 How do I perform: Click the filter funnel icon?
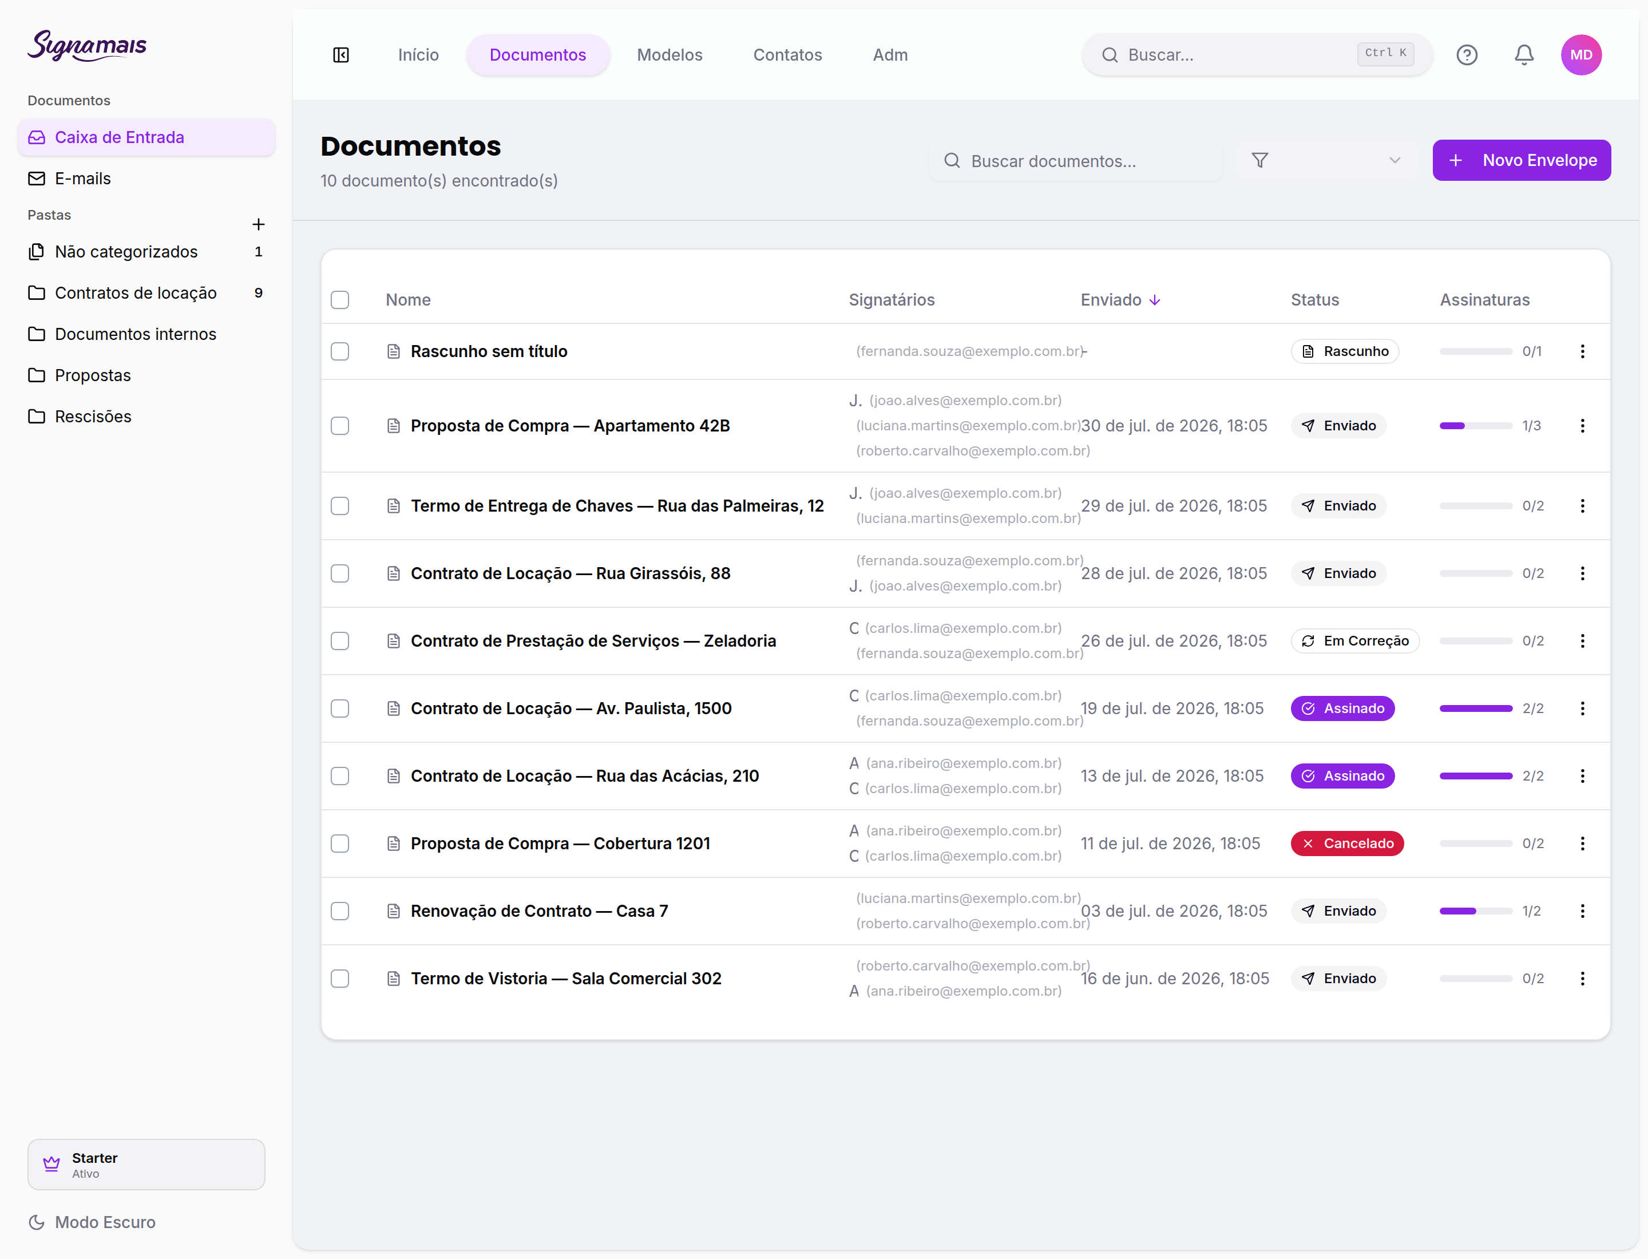(1260, 160)
